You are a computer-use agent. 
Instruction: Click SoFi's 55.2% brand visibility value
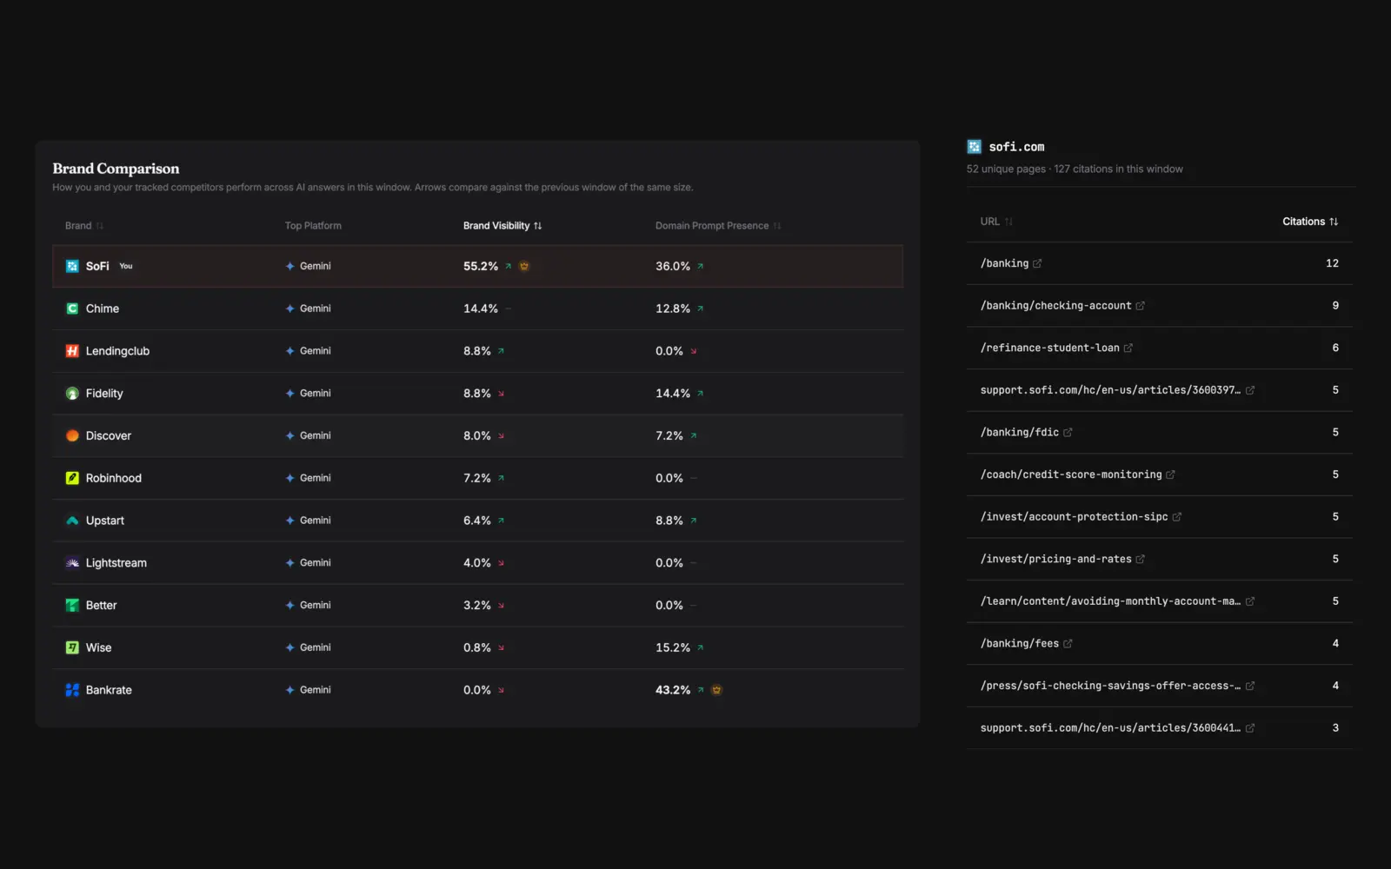[481, 266]
